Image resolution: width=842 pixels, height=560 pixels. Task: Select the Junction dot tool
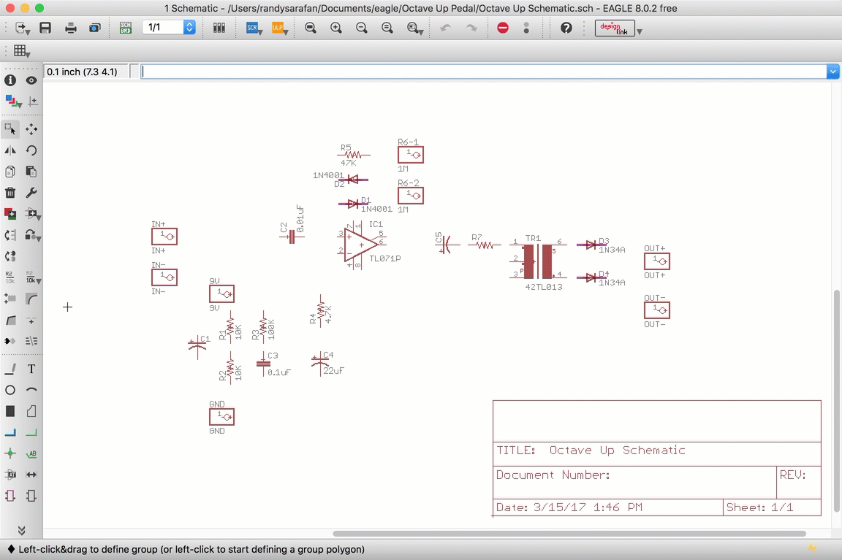[x=10, y=454]
